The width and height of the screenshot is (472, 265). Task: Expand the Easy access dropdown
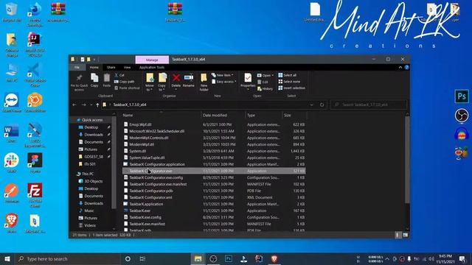(x=223, y=82)
